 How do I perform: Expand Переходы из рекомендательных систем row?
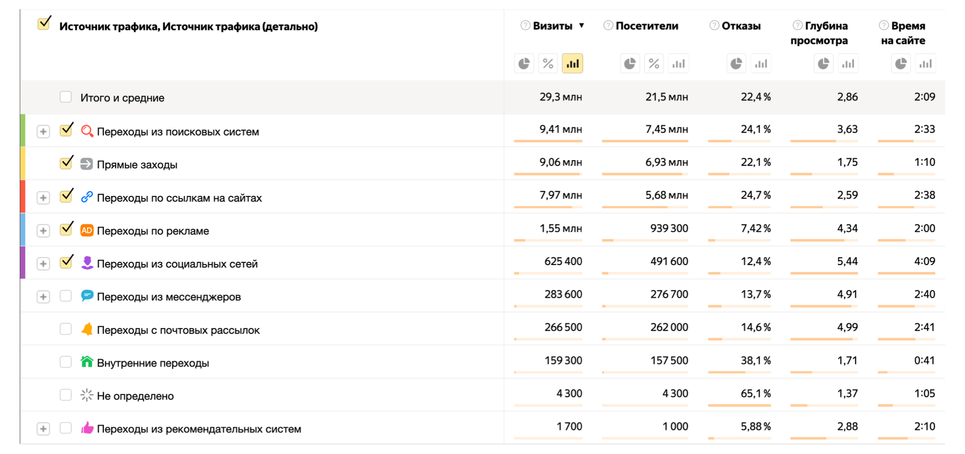43,429
